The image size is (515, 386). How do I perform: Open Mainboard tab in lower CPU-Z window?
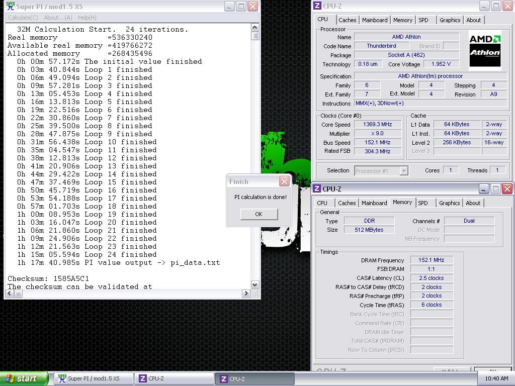coord(374,203)
